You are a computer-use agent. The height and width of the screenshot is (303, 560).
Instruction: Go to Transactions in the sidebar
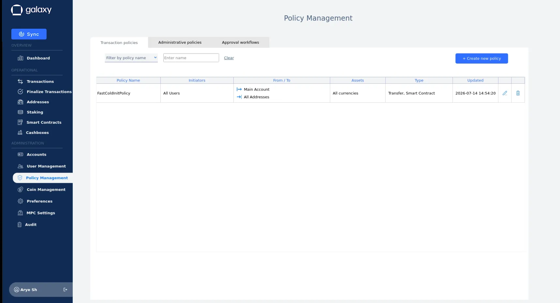40,81
